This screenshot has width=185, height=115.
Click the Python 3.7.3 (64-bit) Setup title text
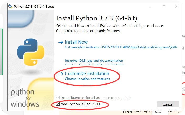tap(34, 7)
